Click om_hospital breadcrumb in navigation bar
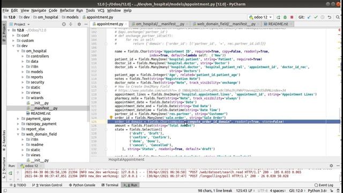Screen dimensions: 343x193 (x=46, y=17)
